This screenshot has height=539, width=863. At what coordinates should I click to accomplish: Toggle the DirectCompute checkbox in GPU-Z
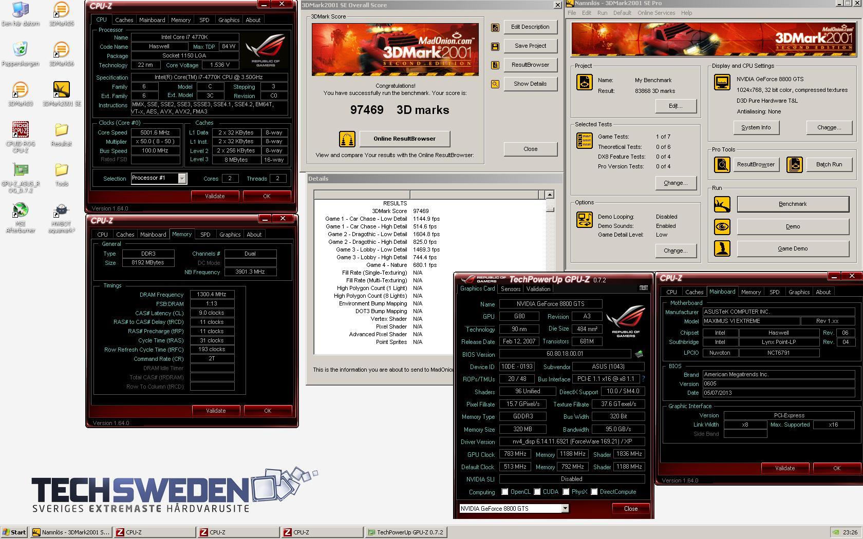pos(594,492)
